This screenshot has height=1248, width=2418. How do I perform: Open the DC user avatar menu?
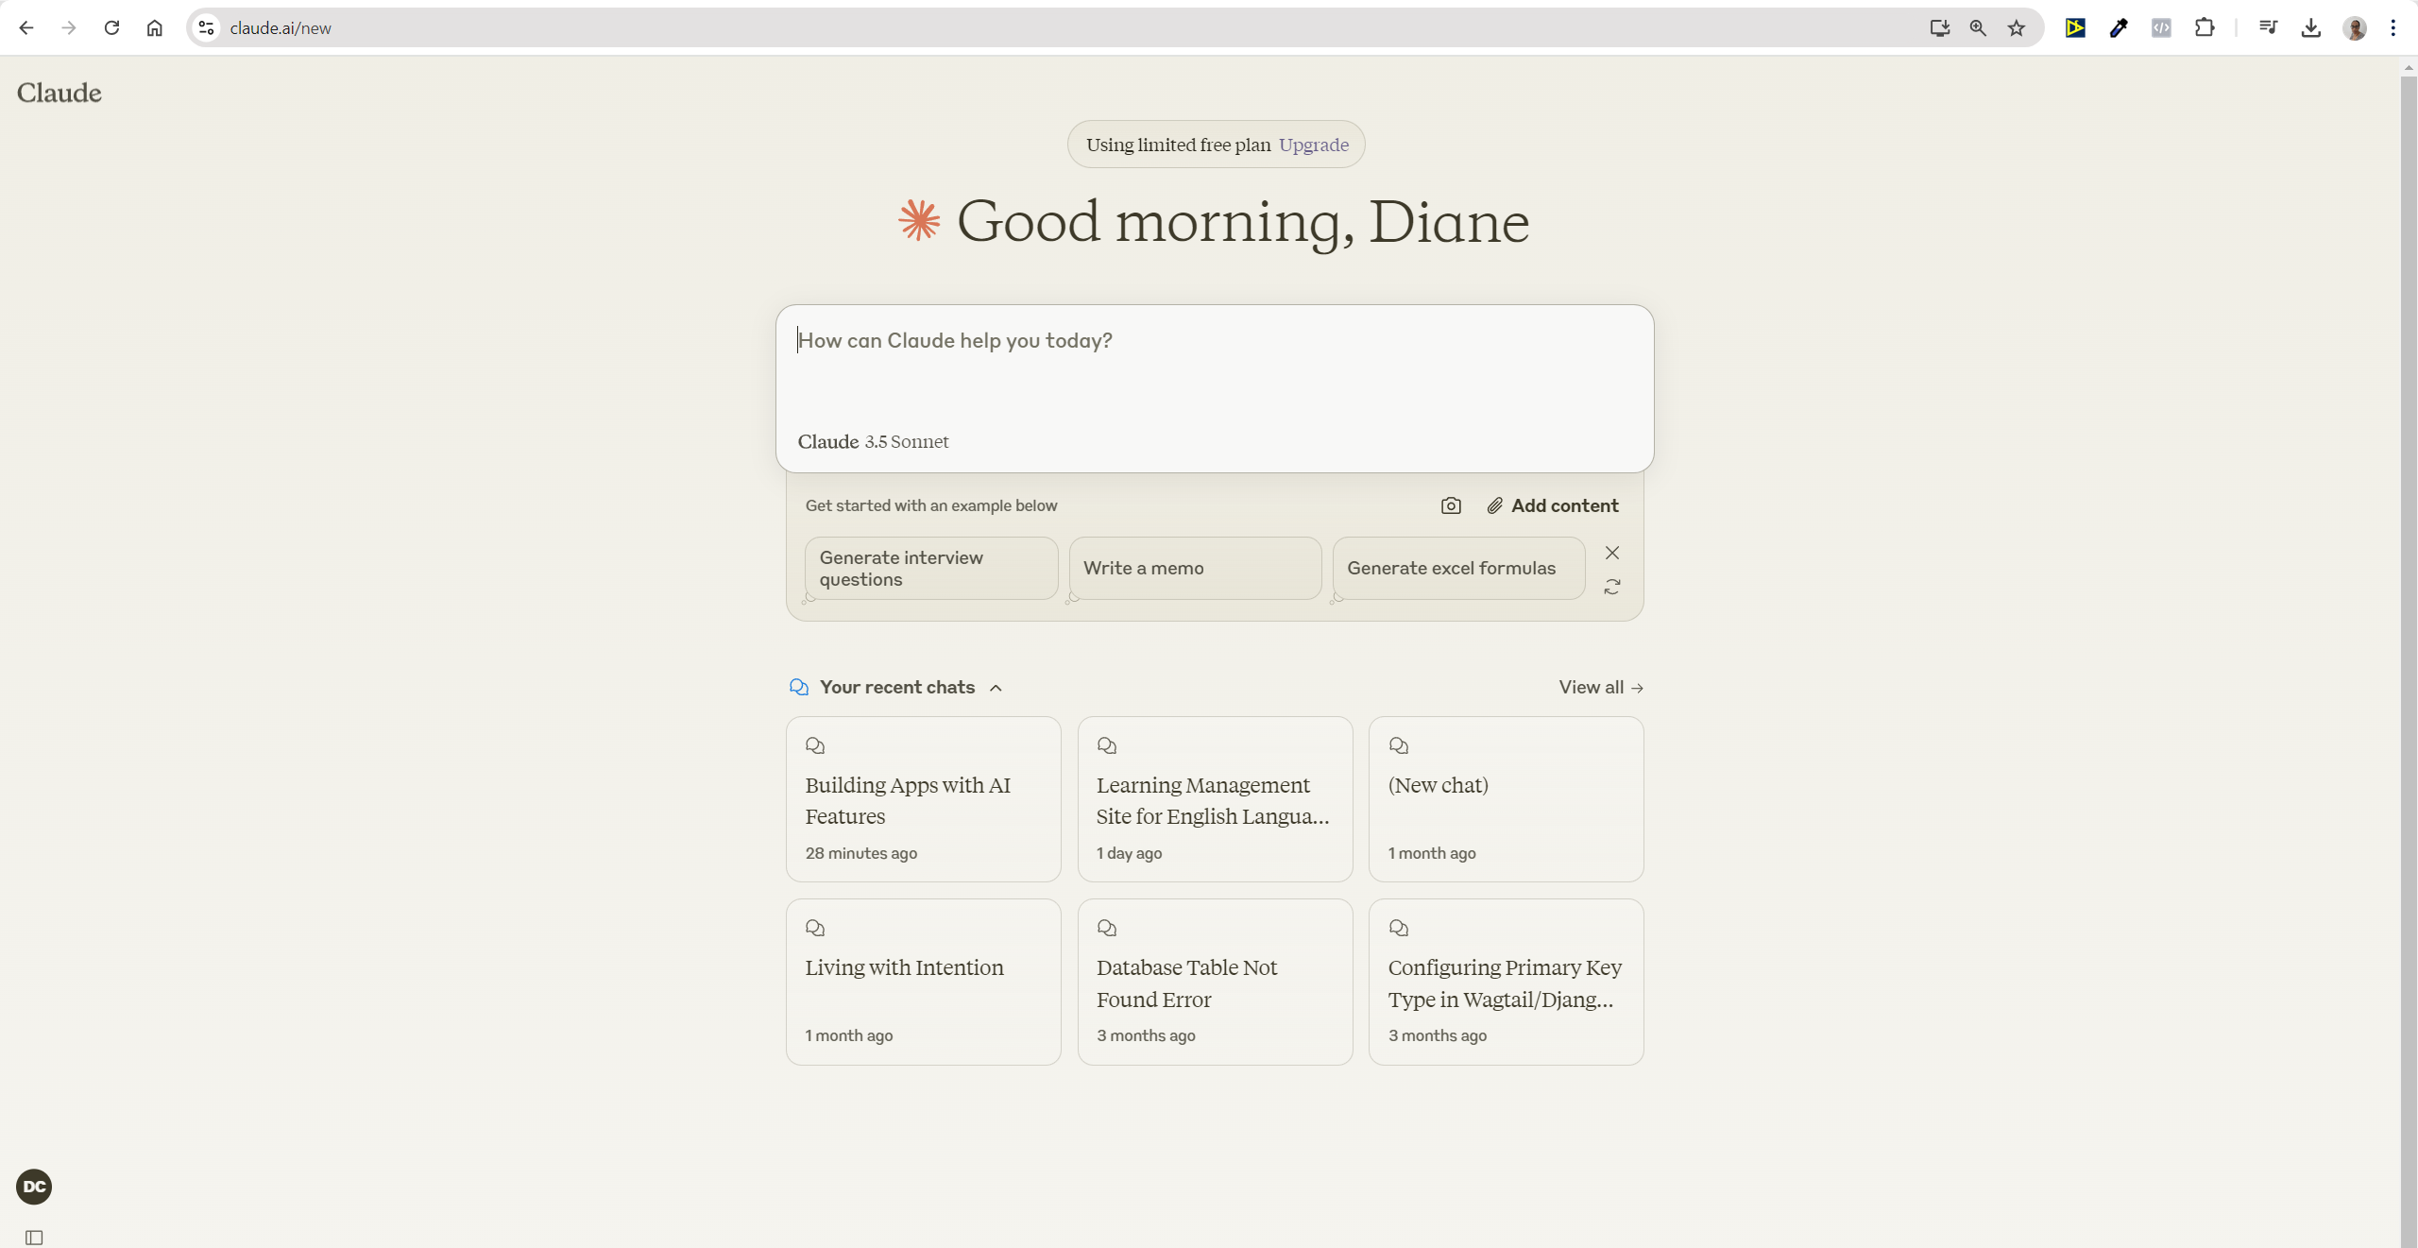[x=34, y=1187]
